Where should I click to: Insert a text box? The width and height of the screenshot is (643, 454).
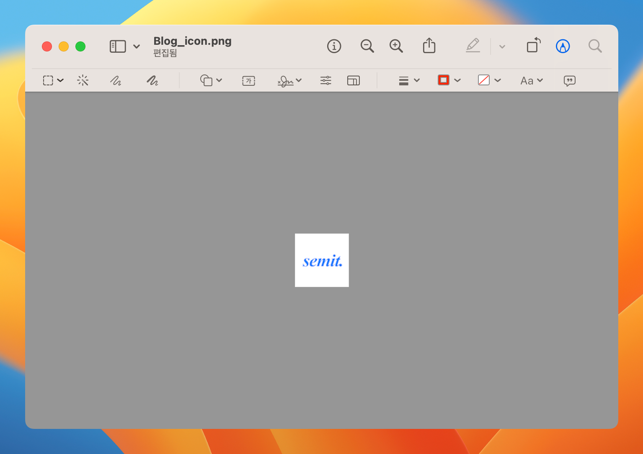coord(249,80)
